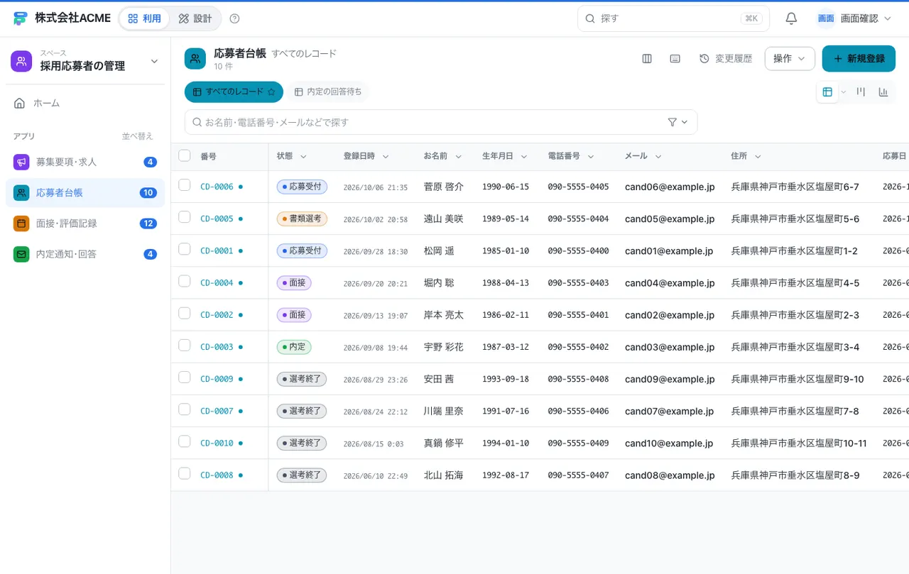Expand the 採用応募者の管理 space chevron
Screen dimensions: 909x574
point(154,62)
